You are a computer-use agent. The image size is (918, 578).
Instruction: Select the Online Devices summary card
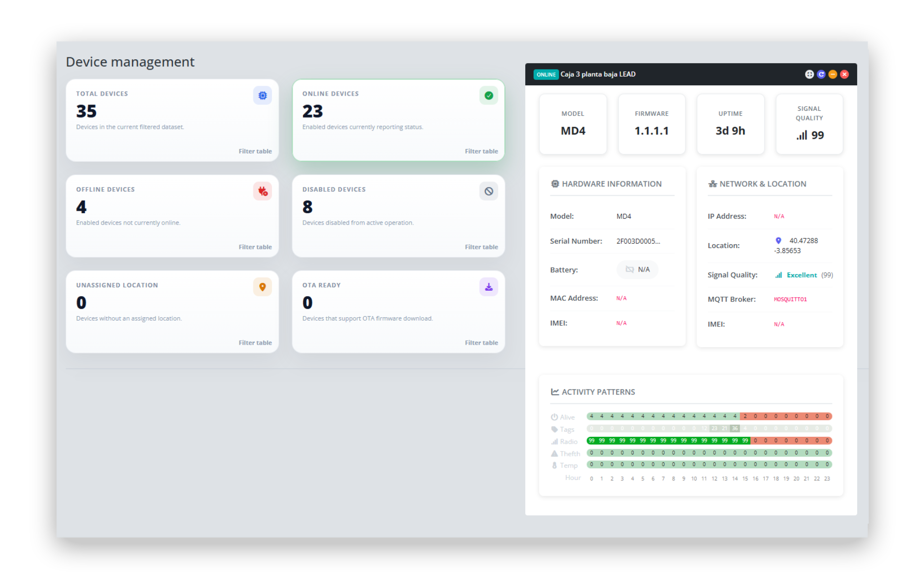tap(398, 120)
